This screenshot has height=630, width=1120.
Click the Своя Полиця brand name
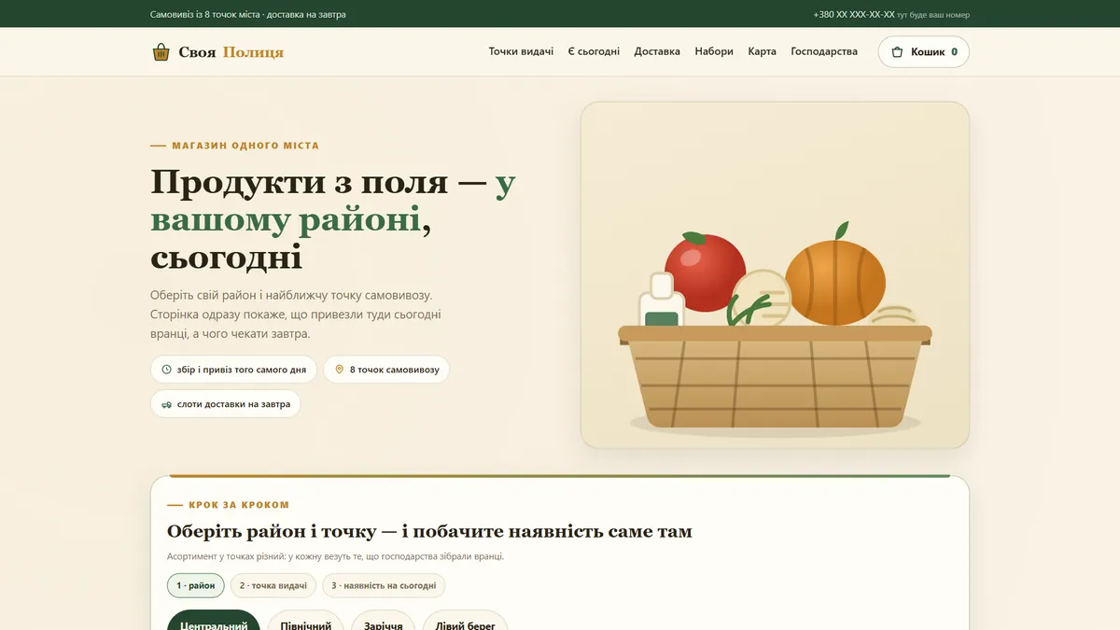point(231,52)
